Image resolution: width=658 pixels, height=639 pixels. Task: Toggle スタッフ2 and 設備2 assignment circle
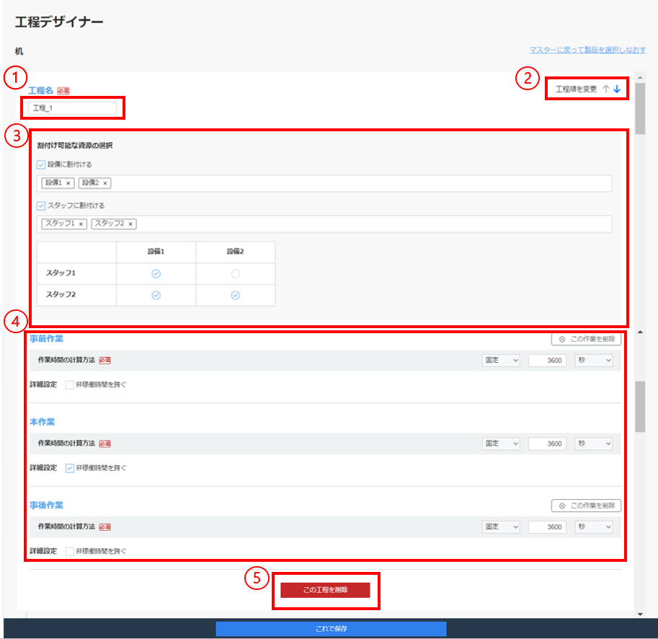[x=236, y=295]
